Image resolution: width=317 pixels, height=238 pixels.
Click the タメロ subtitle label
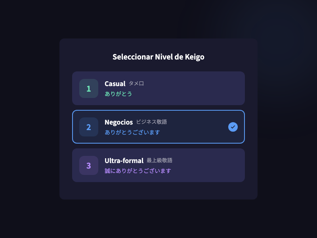click(x=136, y=84)
